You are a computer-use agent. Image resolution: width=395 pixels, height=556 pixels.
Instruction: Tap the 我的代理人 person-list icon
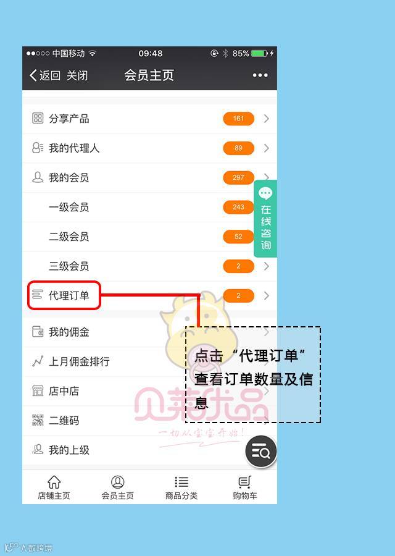[38, 148]
